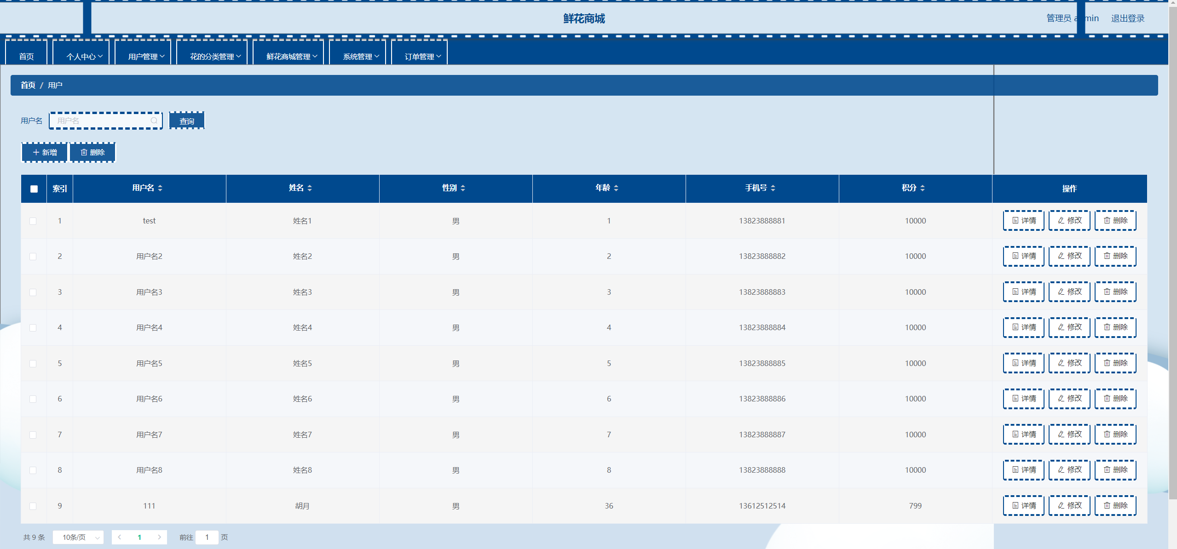Viewport: 1177px width, 549px height.
Task: Click the sort arrows beside 手机号 header
Action: point(773,188)
